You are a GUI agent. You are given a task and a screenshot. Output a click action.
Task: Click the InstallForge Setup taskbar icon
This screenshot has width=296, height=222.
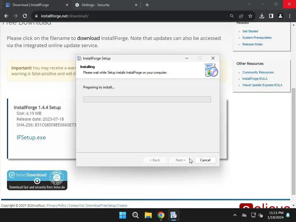(173, 215)
